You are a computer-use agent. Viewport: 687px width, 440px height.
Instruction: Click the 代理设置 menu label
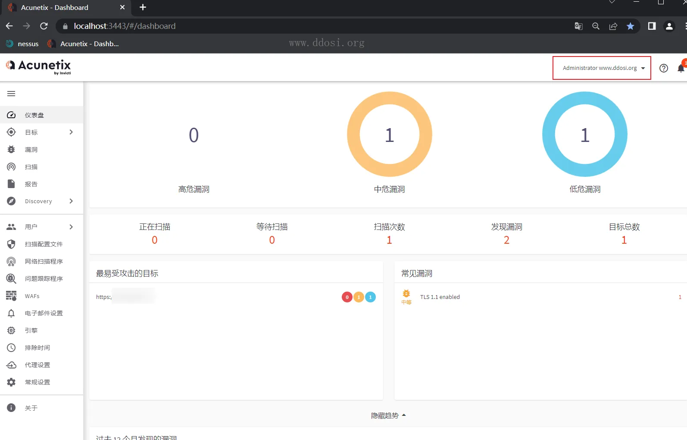tap(37, 365)
